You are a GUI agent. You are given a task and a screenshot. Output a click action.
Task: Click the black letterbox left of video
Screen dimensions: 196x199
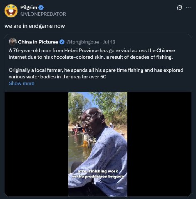point(36,144)
